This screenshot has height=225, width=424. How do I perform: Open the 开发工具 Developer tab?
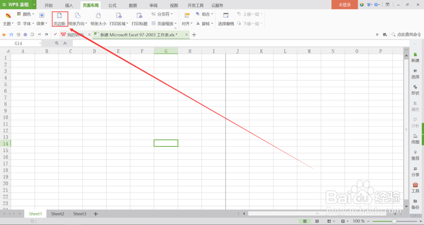point(195,5)
